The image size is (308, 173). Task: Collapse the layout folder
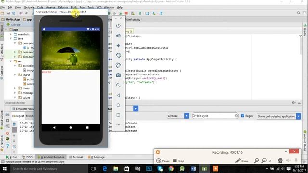pyautogui.click(x=15, y=75)
